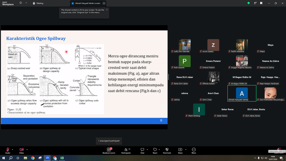Unmute with the Audio microphone button
Screen dimensions: 286x161
point(8,151)
